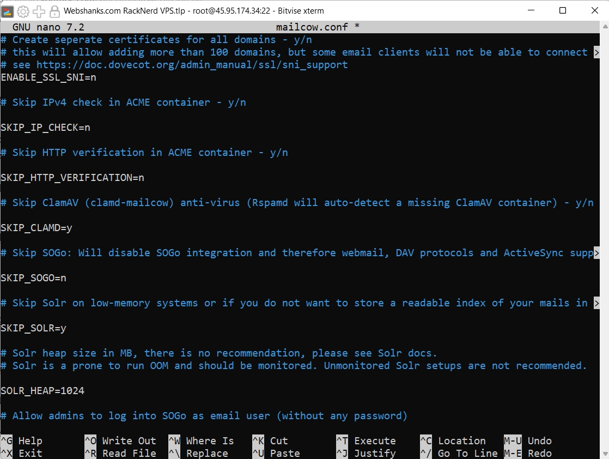Click the dovecot sni_support documentation URL
Image resolution: width=609 pixels, height=459 pixels.
[x=192, y=65]
